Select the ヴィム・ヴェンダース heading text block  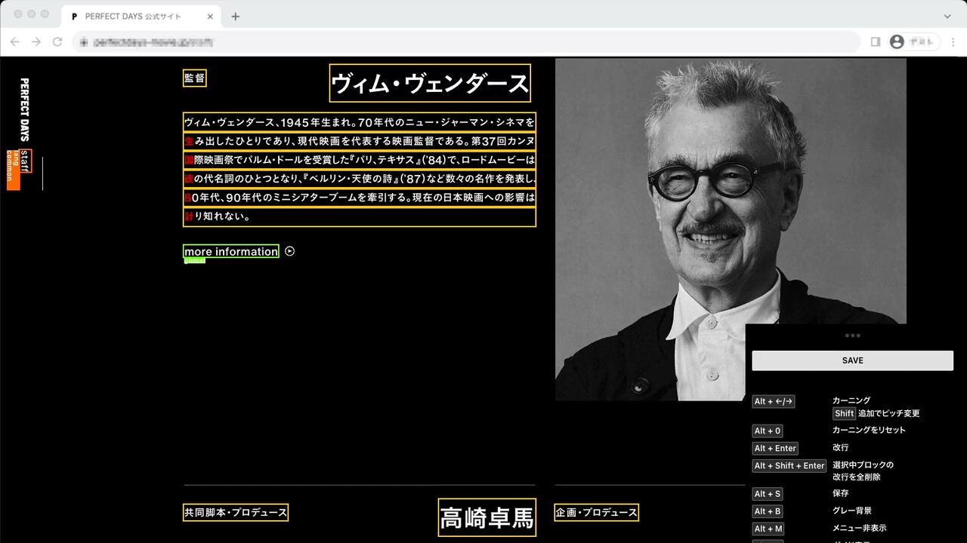point(430,83)
